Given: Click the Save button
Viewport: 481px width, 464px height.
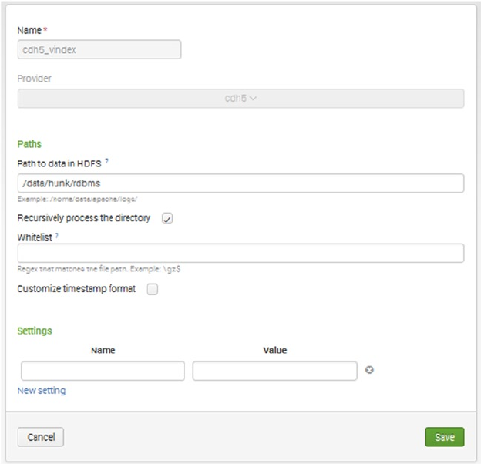Looking at the screenshot, I should pyautogui.click(x=444, y=437).
